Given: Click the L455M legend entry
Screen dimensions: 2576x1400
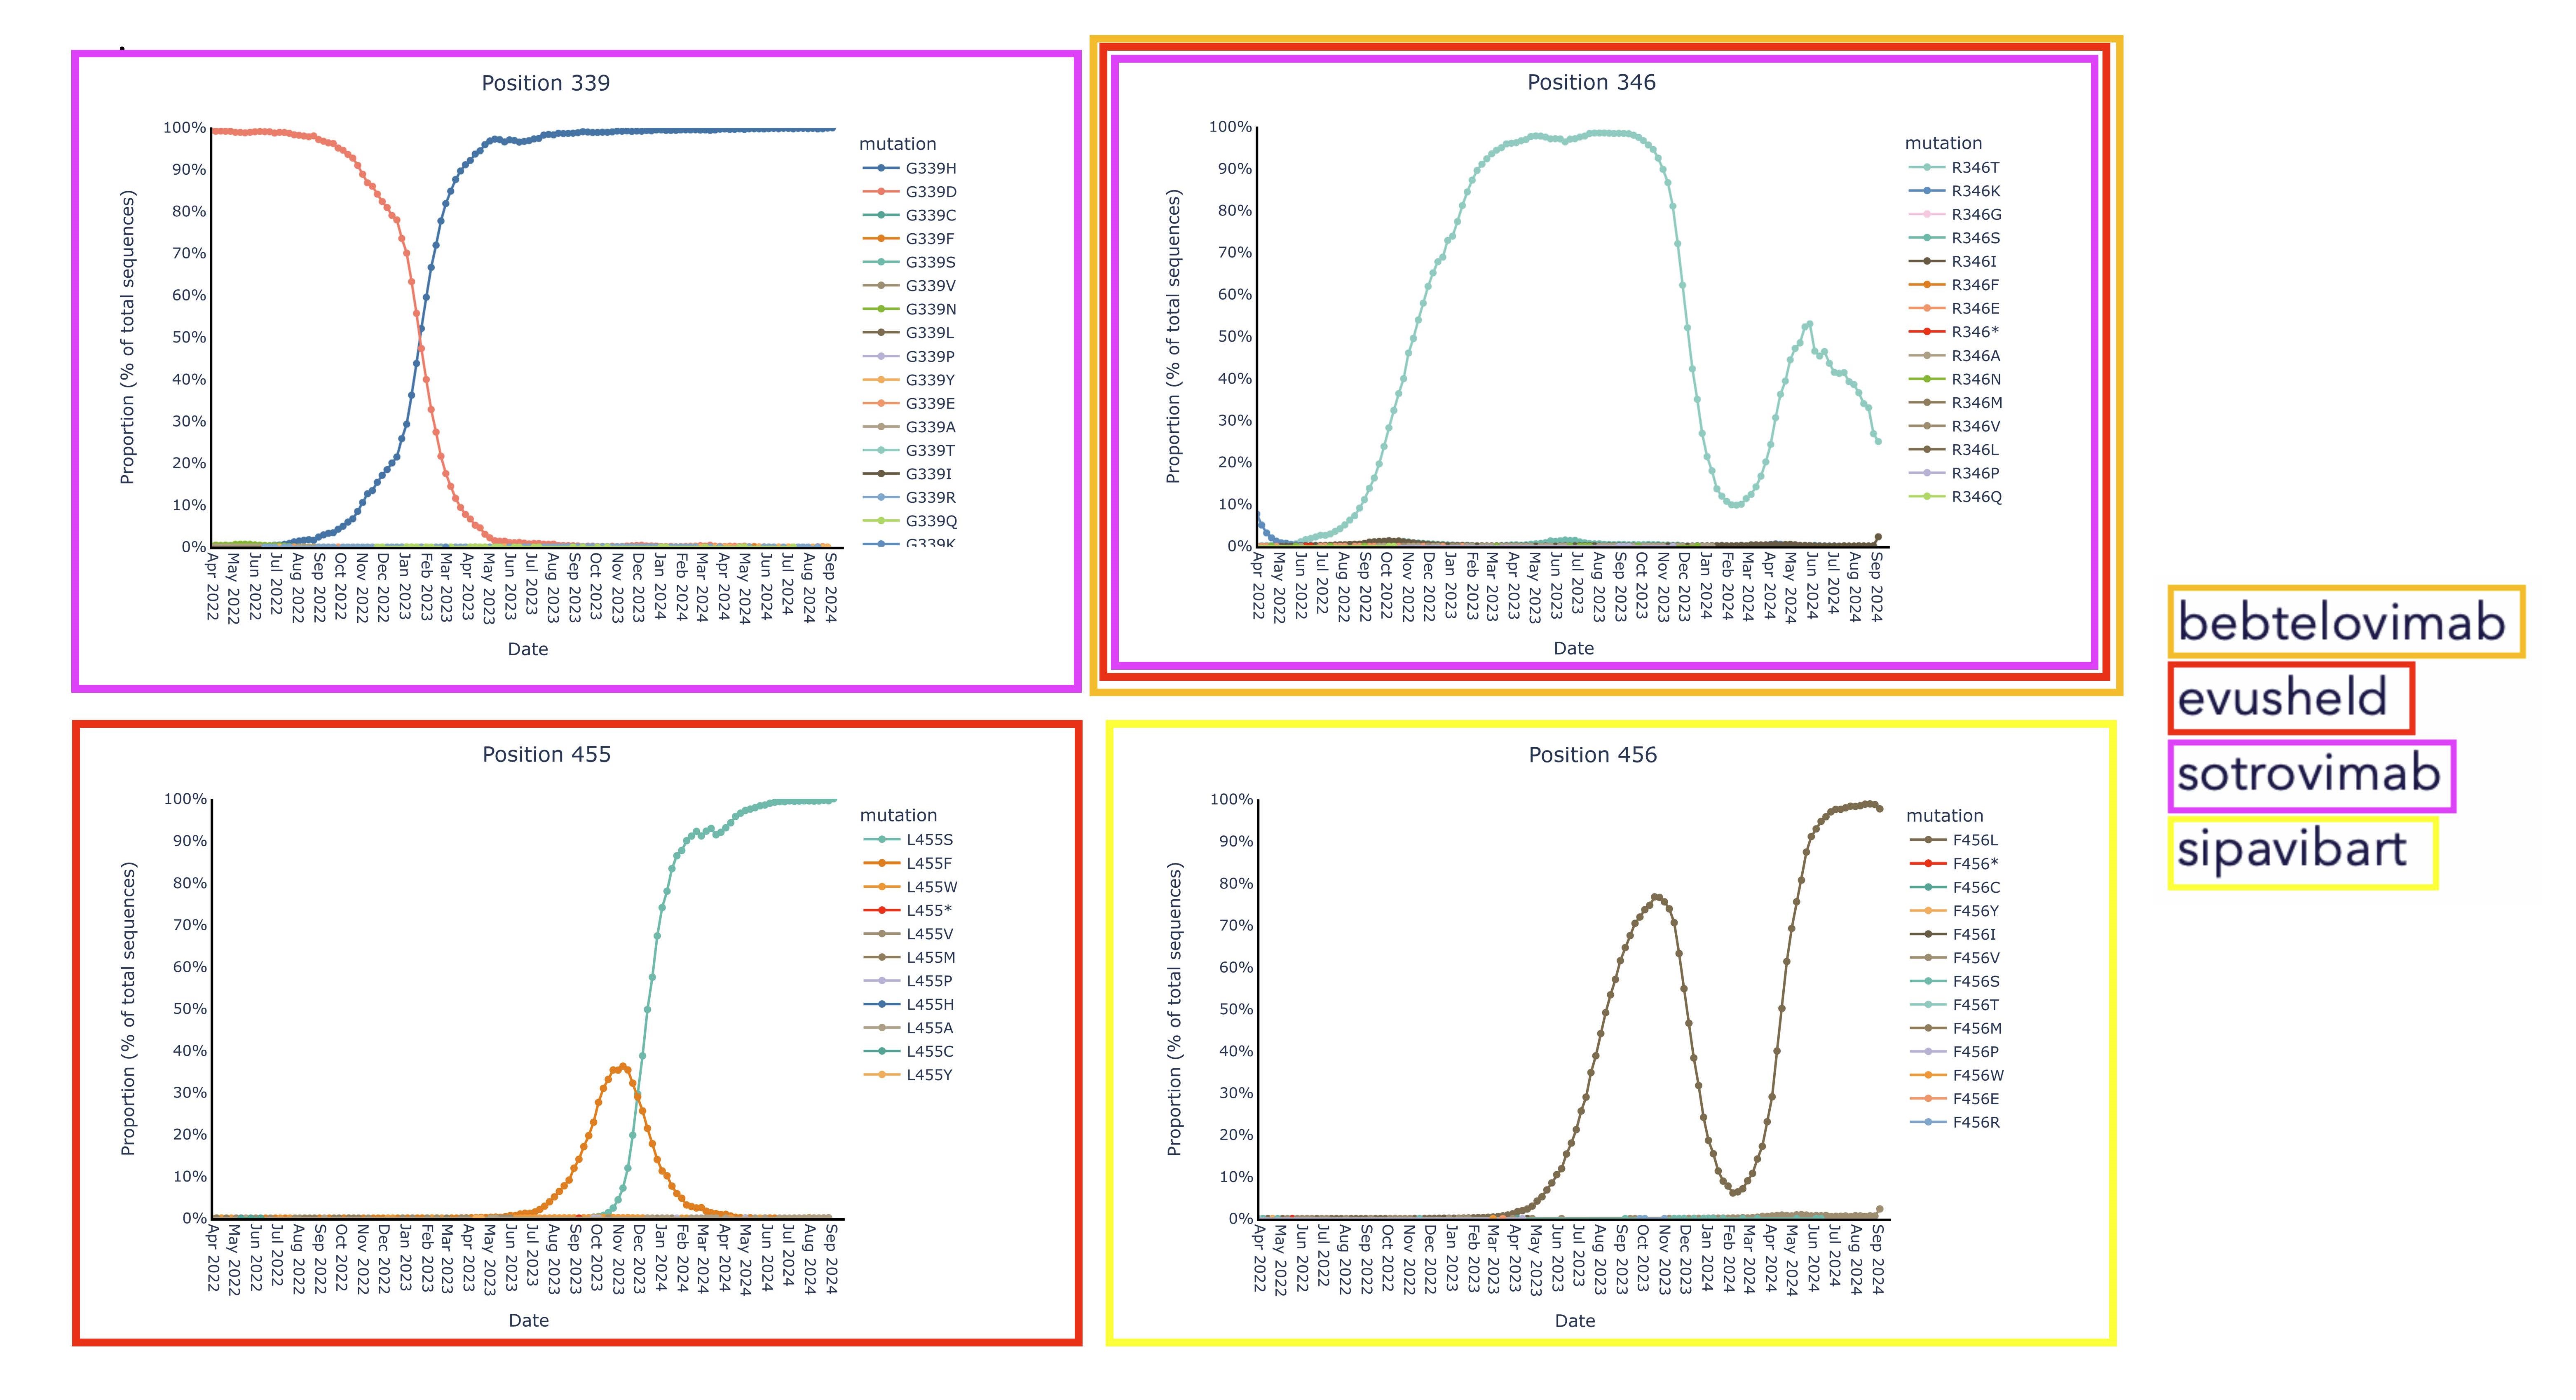Looking at the screenshot, I should coord(910,957).
